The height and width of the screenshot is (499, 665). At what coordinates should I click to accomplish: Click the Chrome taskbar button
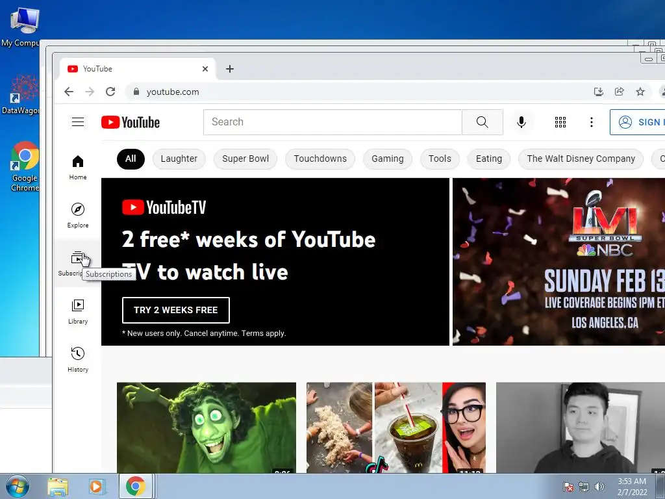(x=136, y=487)
